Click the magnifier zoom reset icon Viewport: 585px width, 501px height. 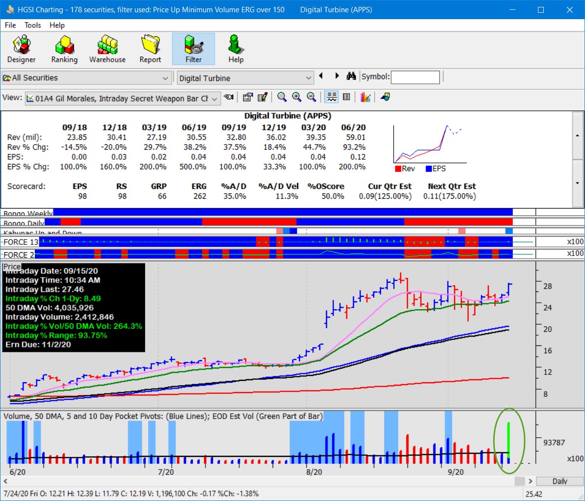coord(282,98)
